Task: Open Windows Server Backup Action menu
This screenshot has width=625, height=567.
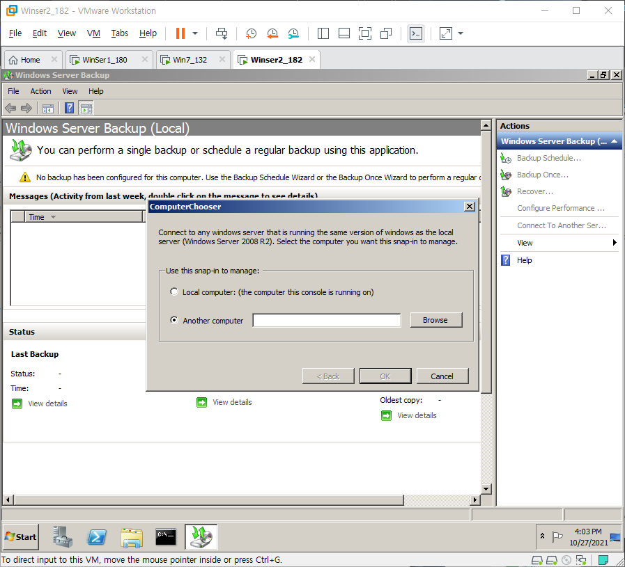Action: pyautogui.click(x=40, y=91)
